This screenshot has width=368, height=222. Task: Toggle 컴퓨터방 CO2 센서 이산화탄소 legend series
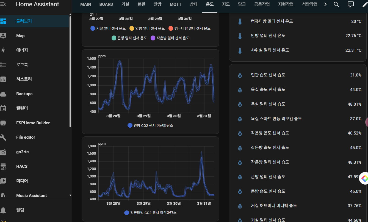coord(150,213)
